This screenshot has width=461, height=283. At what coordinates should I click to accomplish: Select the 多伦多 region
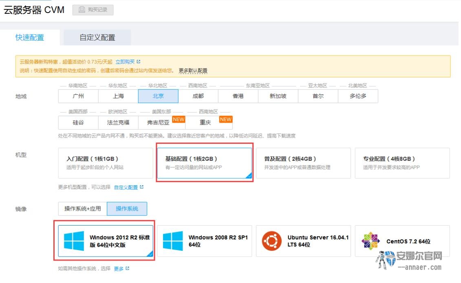pyautogui.click(x=358, y=96)
